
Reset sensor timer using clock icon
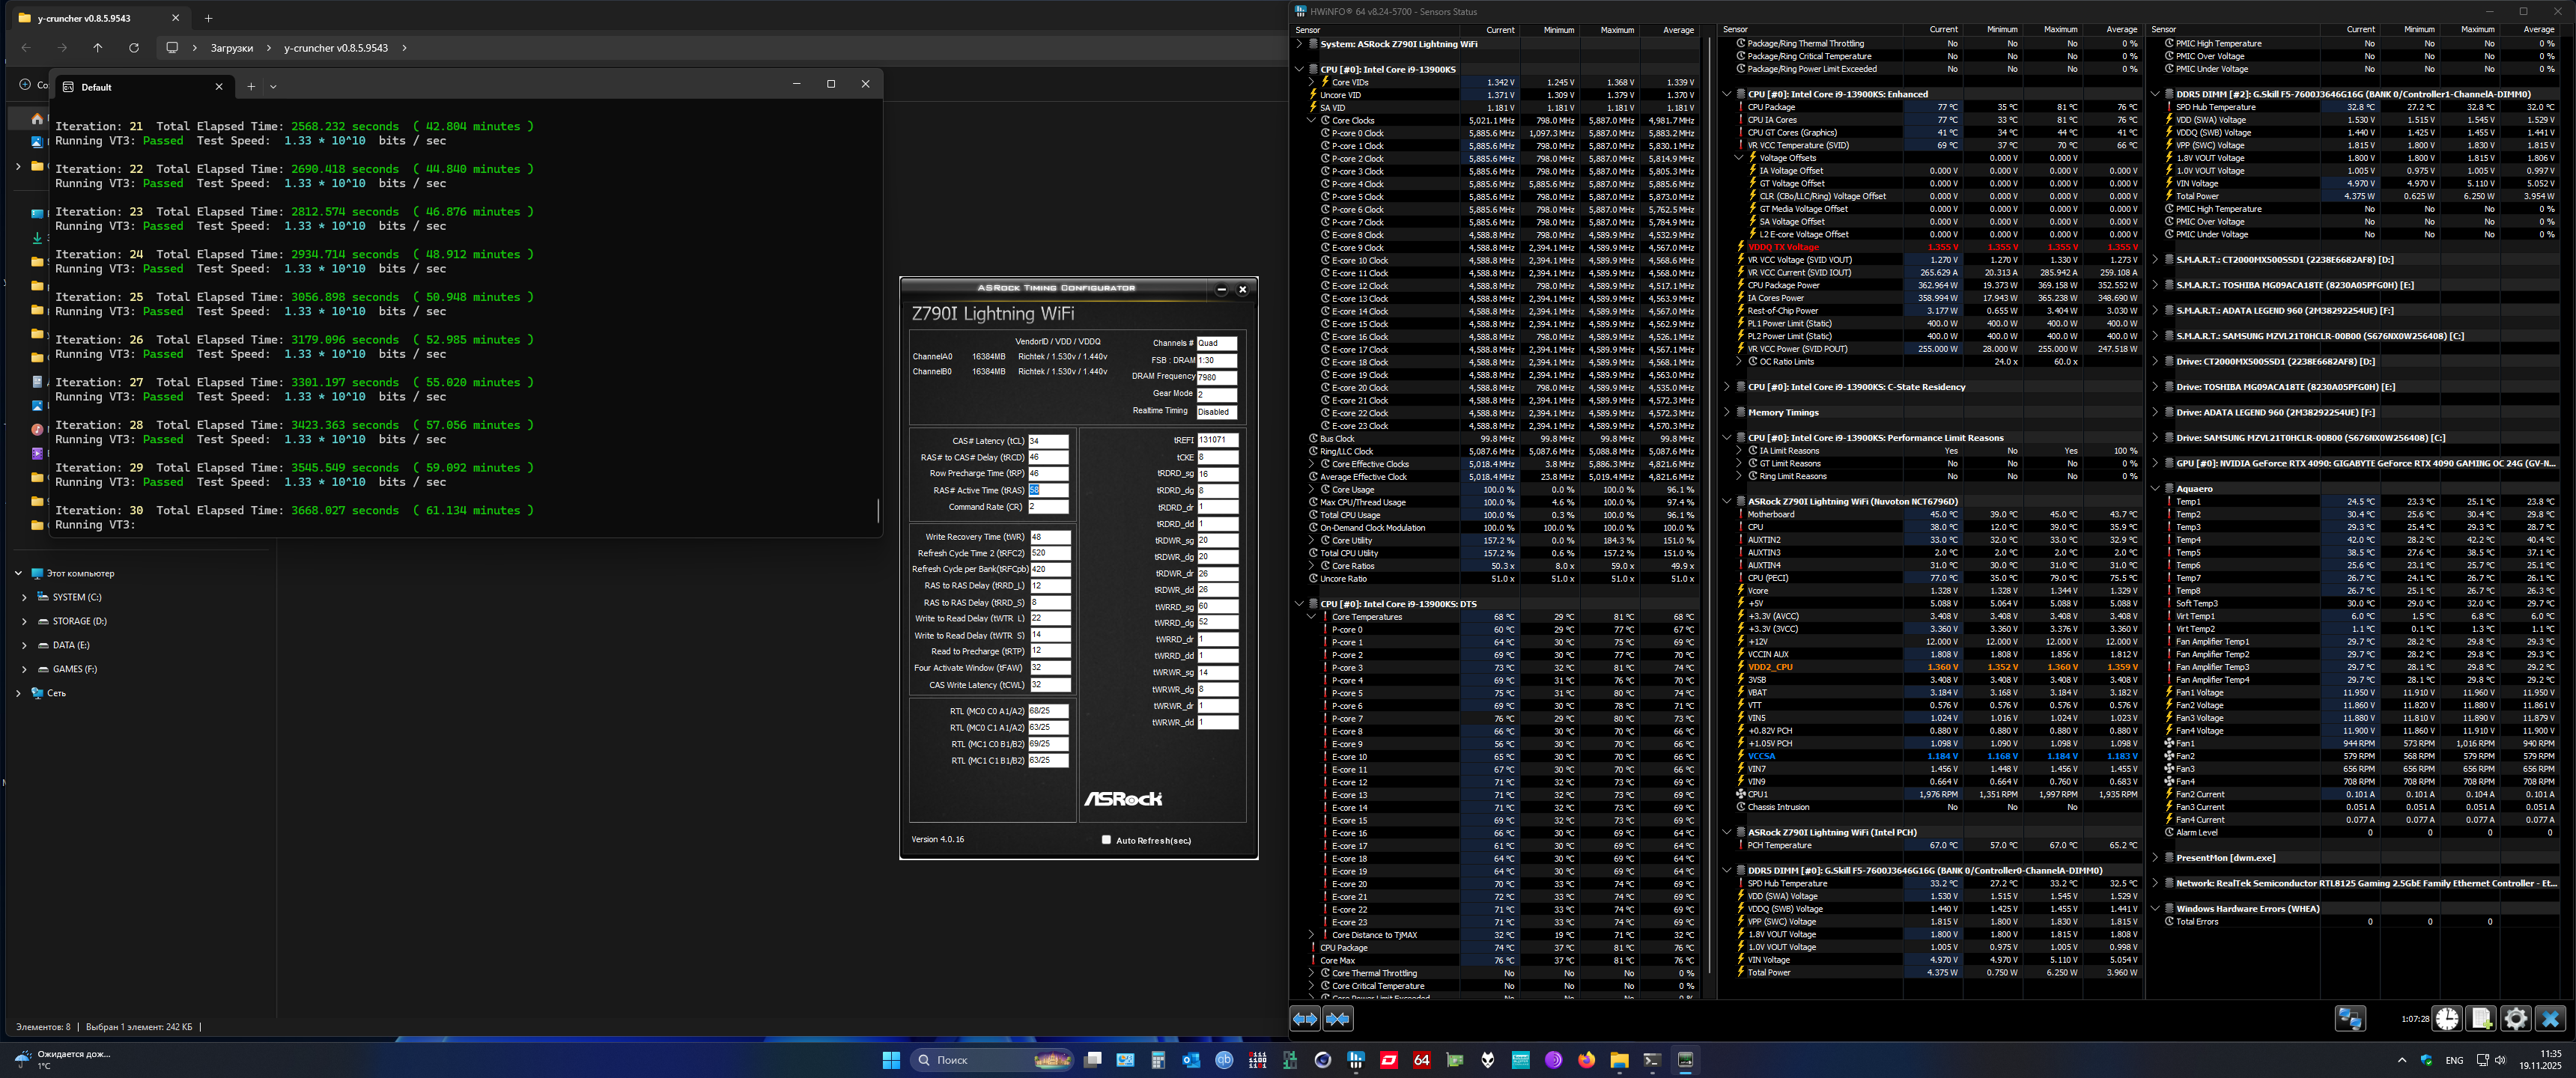[2447, 1019]
